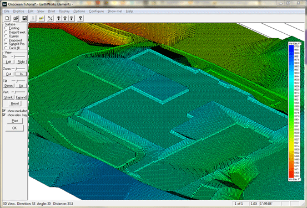Screen dimensions: 307x208
Task: Toggle the show elev. key checkbox
Action: (x=4, y=115)
